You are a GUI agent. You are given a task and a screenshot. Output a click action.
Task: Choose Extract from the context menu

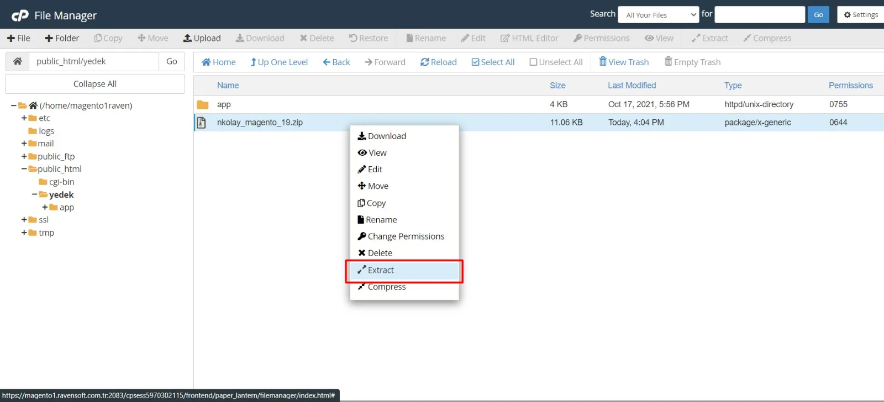pos(381,270)
